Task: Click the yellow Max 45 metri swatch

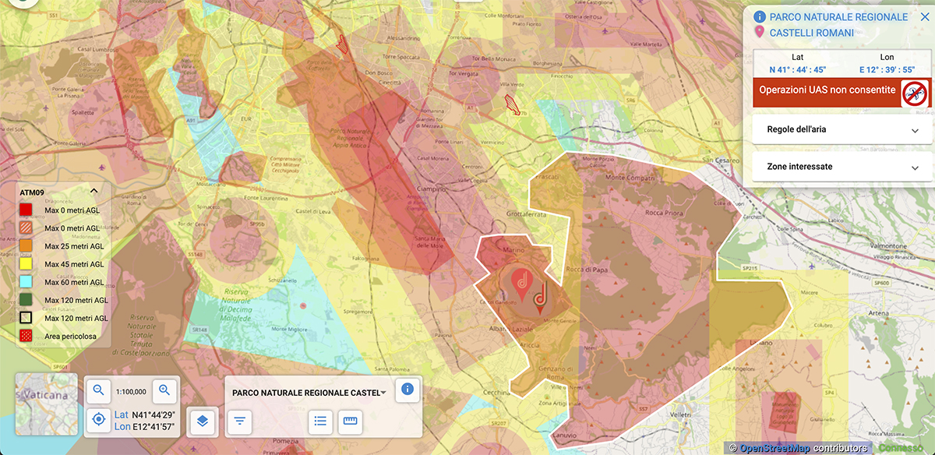Action: coord(26,264)
